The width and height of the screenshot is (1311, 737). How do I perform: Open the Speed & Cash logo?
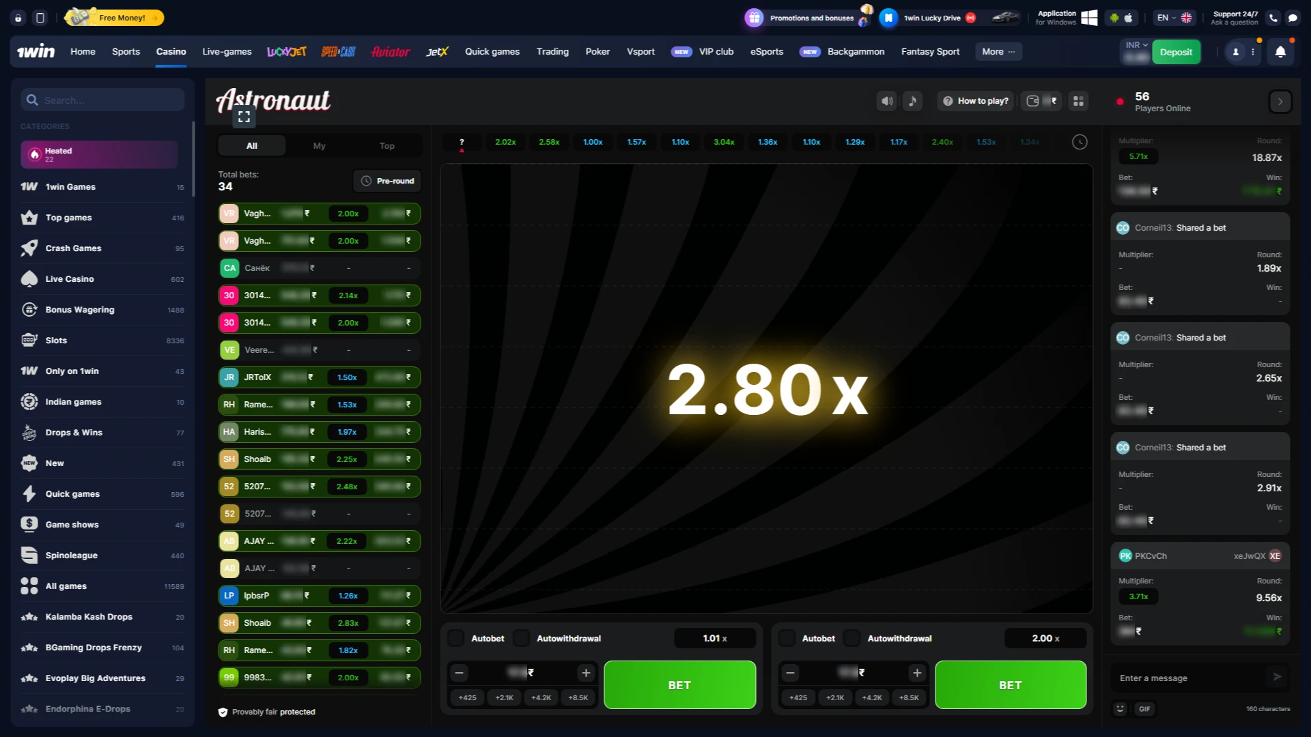(338, 52)
